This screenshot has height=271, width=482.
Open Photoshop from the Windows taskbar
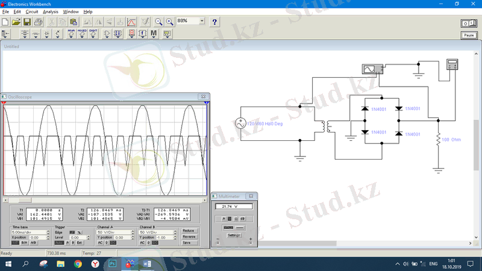[x=111, y=264]
